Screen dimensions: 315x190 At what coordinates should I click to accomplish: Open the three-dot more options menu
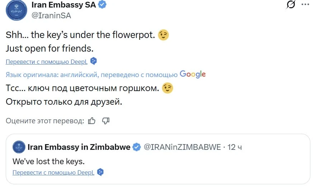pyautogui.click(x=305, y=4)
